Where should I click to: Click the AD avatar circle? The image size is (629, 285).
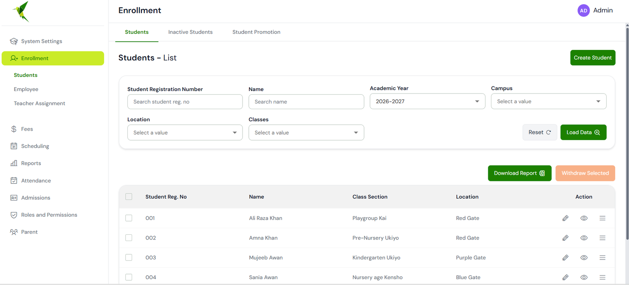583,11
